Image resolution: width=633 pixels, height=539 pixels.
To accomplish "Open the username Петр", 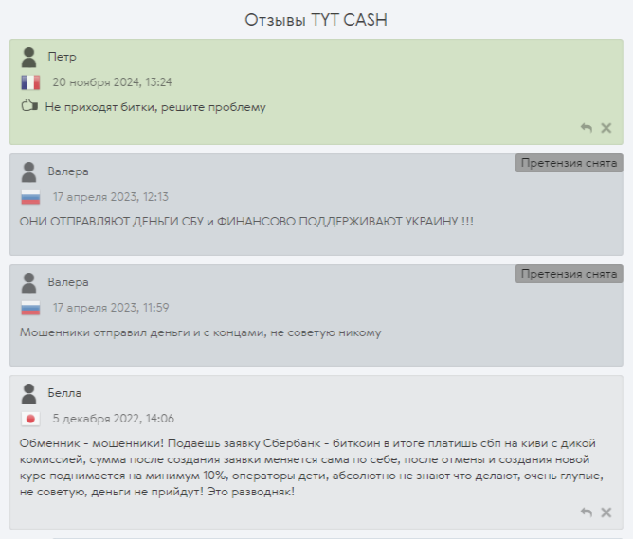I will pos(62,57).
